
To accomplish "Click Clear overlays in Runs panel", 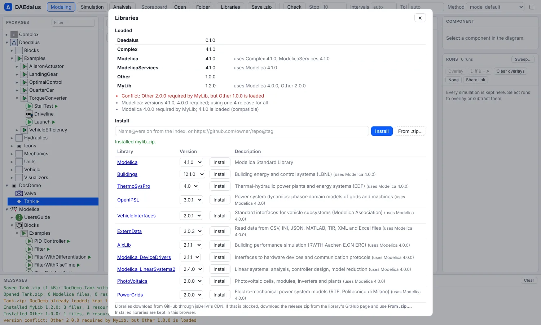I will pyautogui.click(x=510, y=71).
